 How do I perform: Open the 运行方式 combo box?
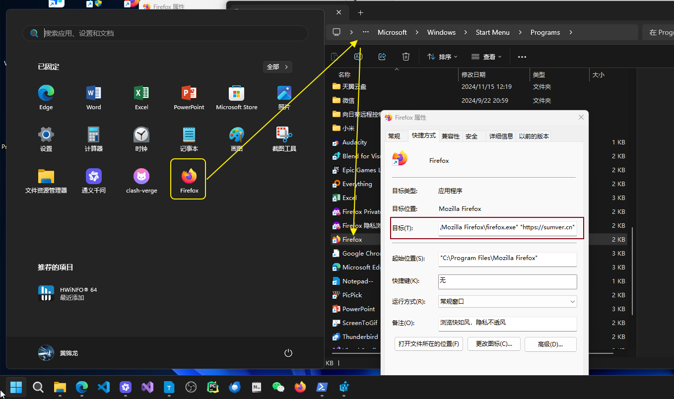[x=508, y=301]
